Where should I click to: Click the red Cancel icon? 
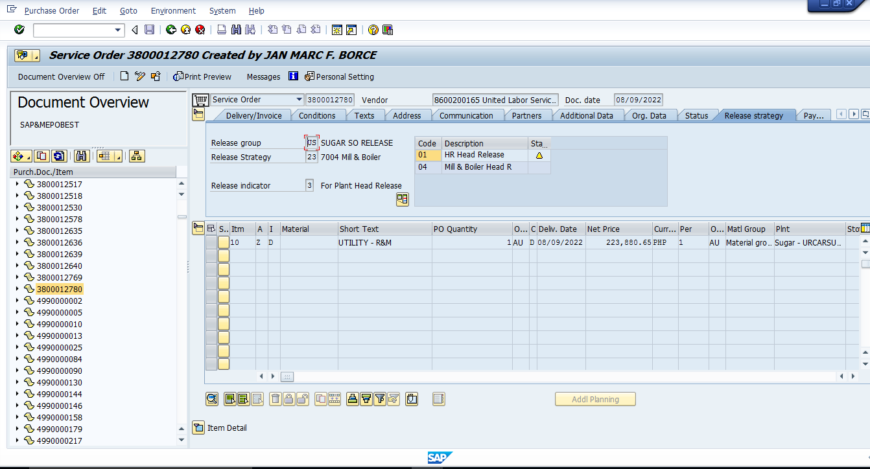200,30
